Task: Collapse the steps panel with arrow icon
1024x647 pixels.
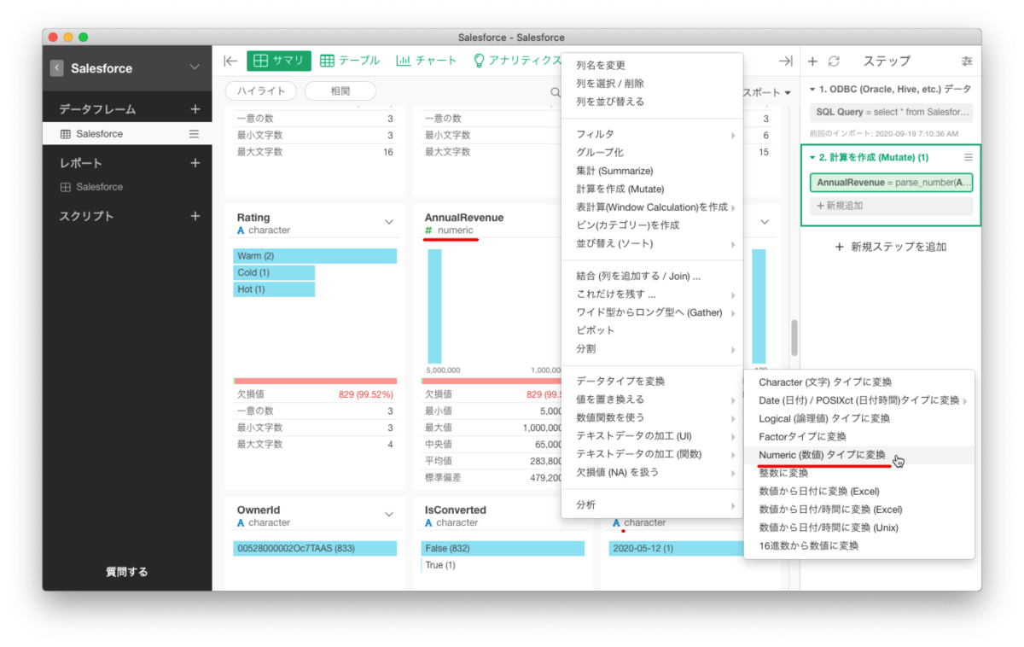Action: [786, 61]
